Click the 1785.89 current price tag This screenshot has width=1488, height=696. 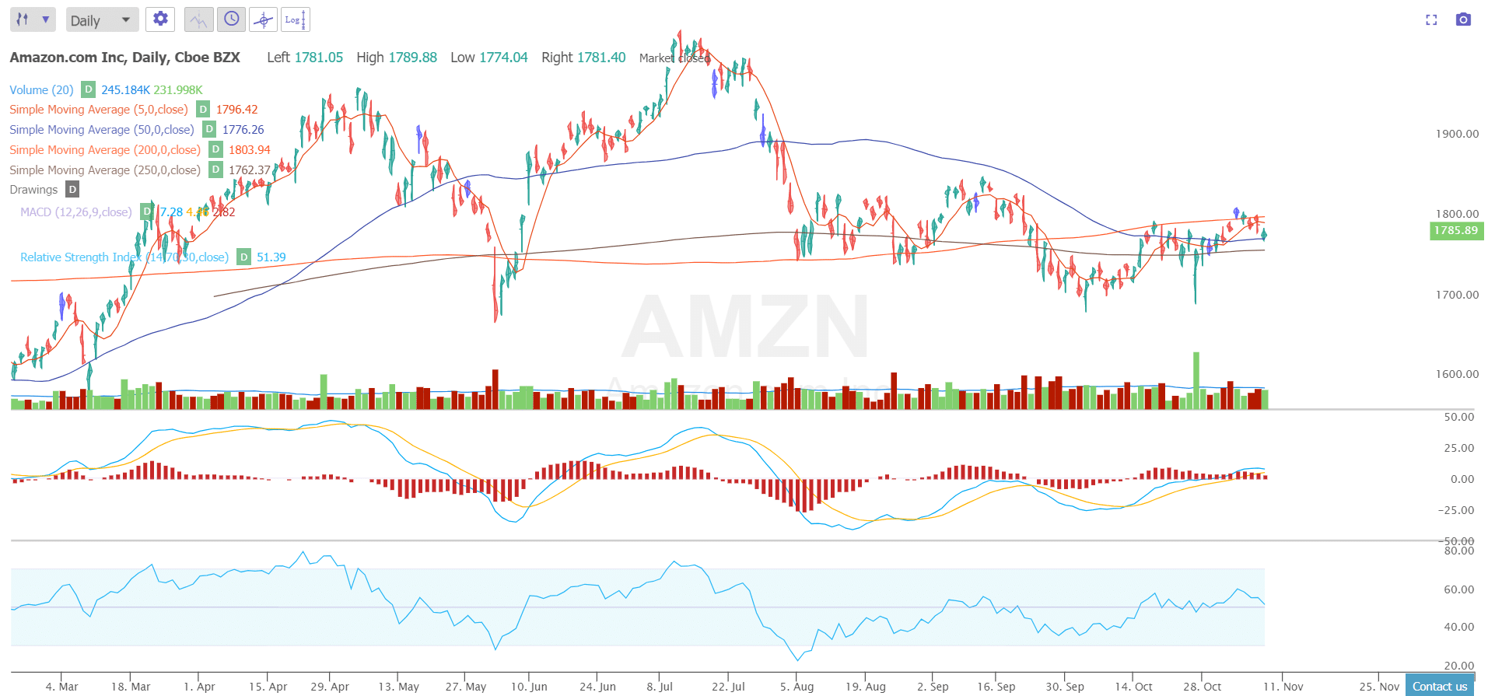[1456, 231]
